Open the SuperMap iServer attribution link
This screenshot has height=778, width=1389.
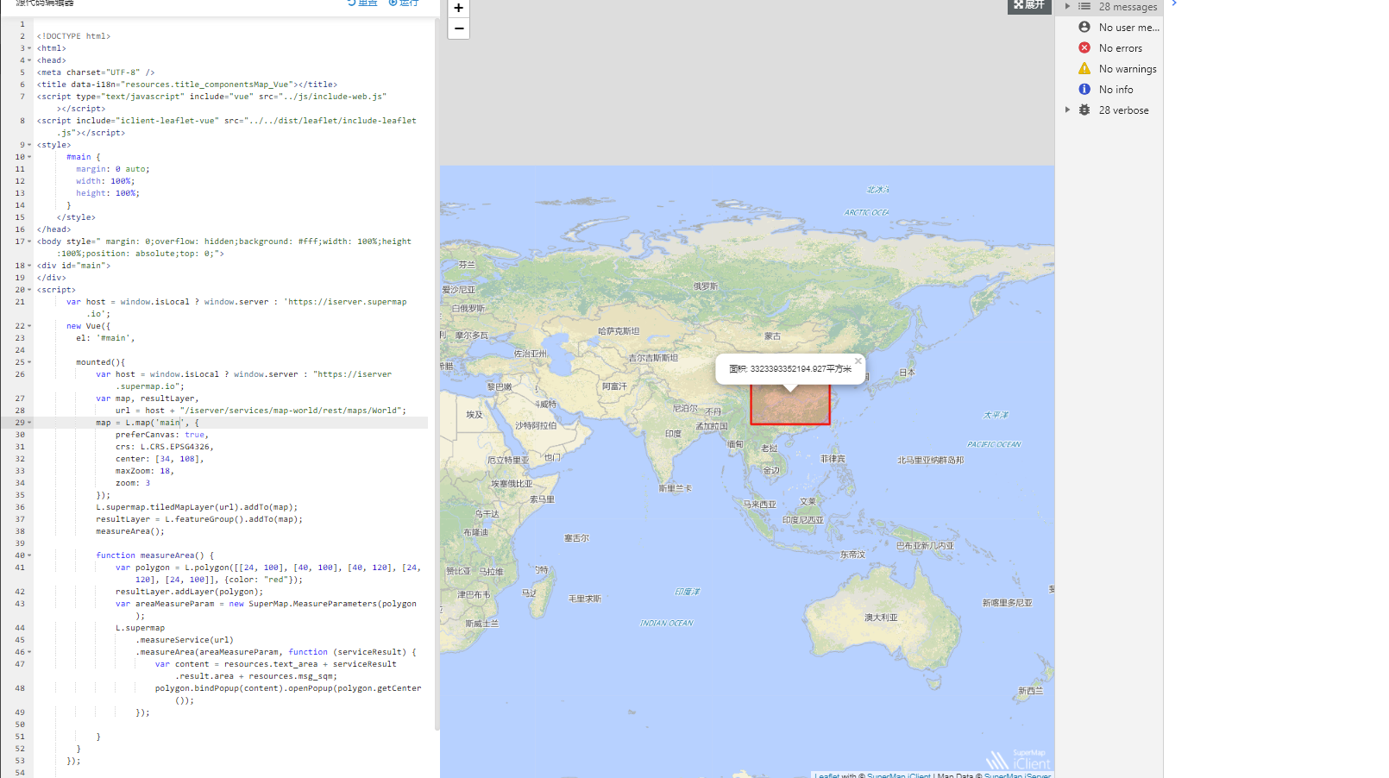tap(1017, 775)
